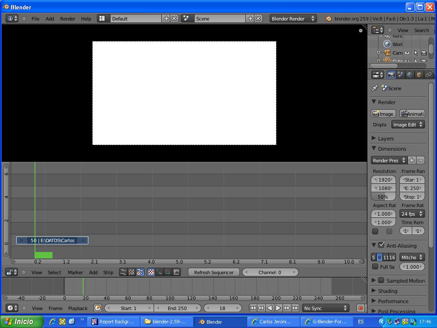The height and width of the screenshot is (328, 437).
Task: Jump to the last frame of playback
Action: pos(295,308)
